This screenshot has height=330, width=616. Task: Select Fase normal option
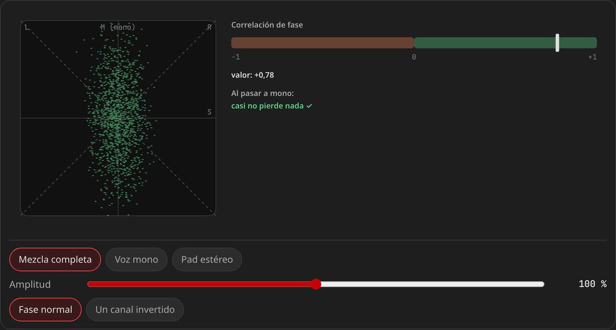tap(45, 309)
